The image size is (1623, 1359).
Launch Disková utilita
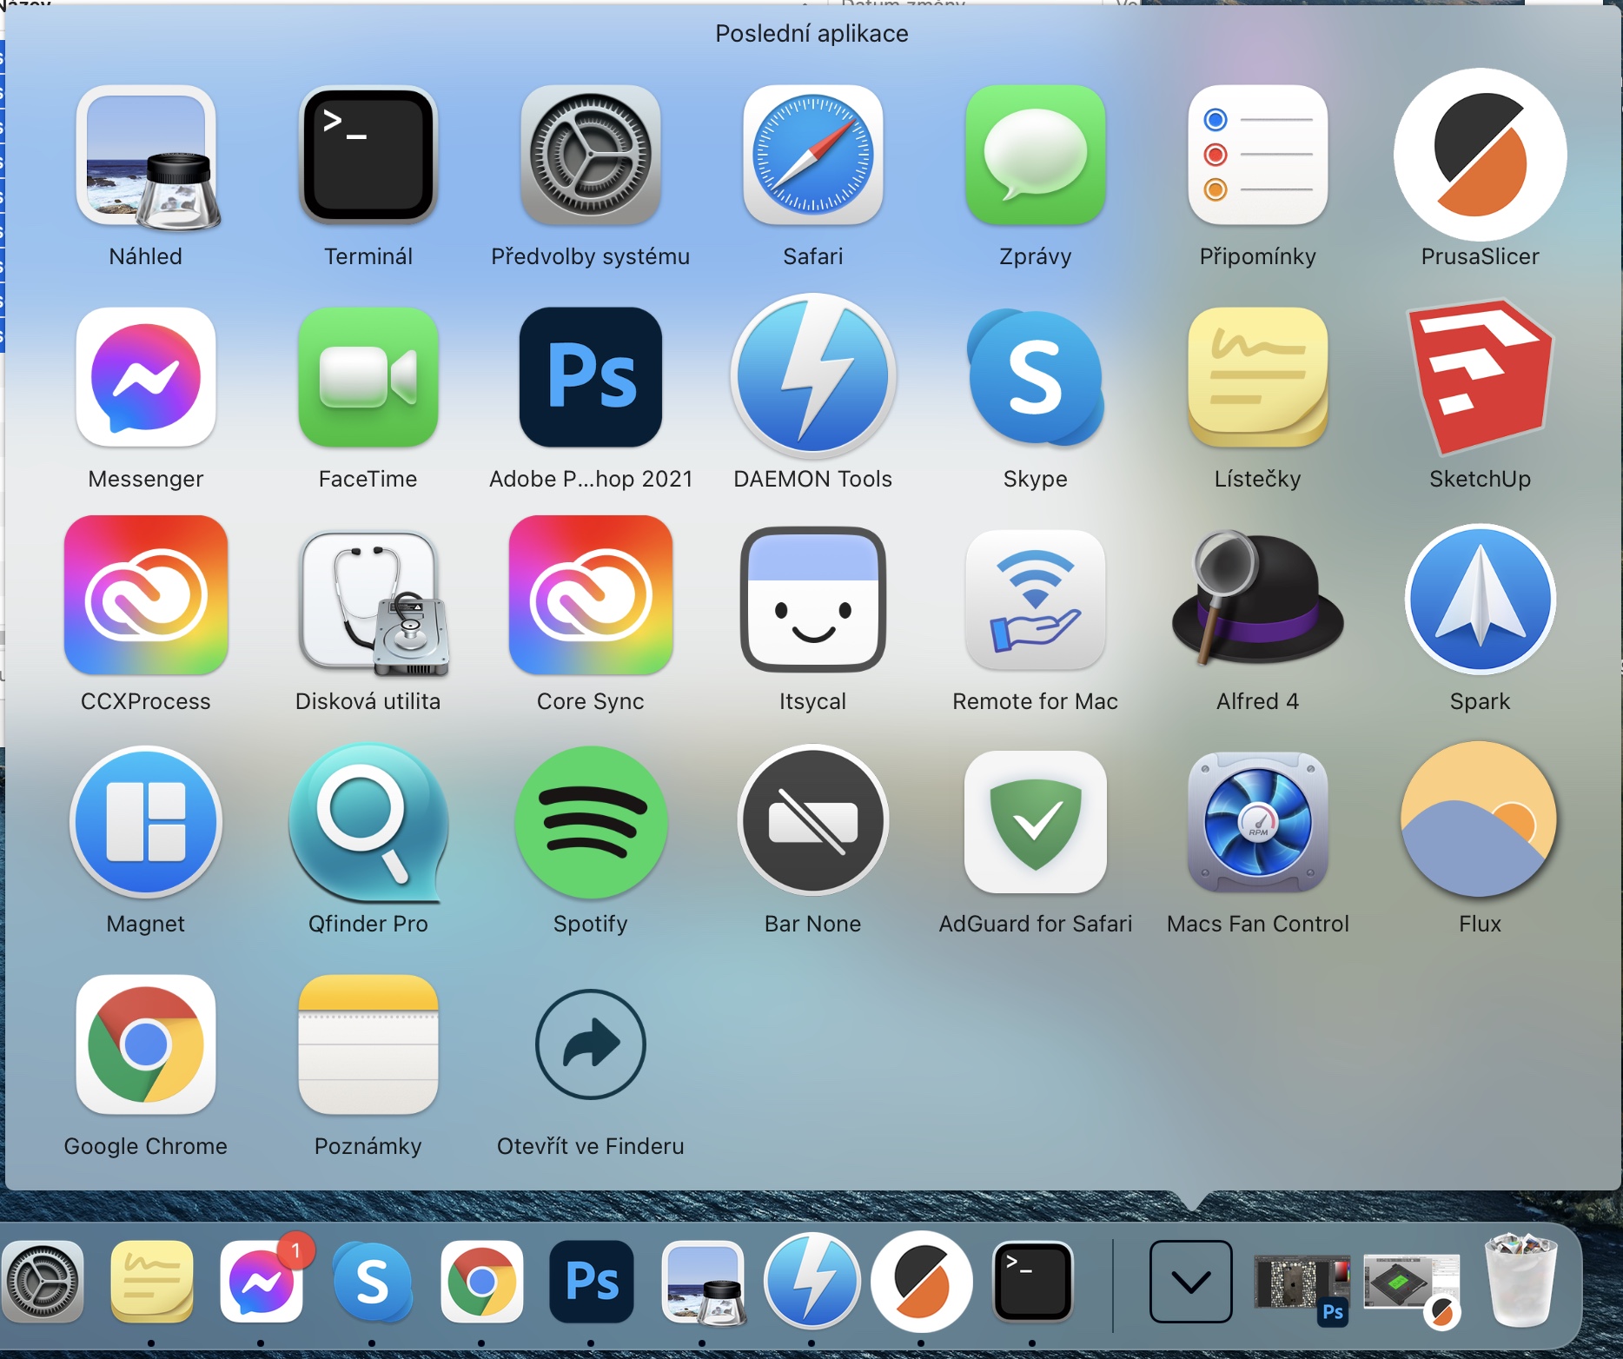374,603
